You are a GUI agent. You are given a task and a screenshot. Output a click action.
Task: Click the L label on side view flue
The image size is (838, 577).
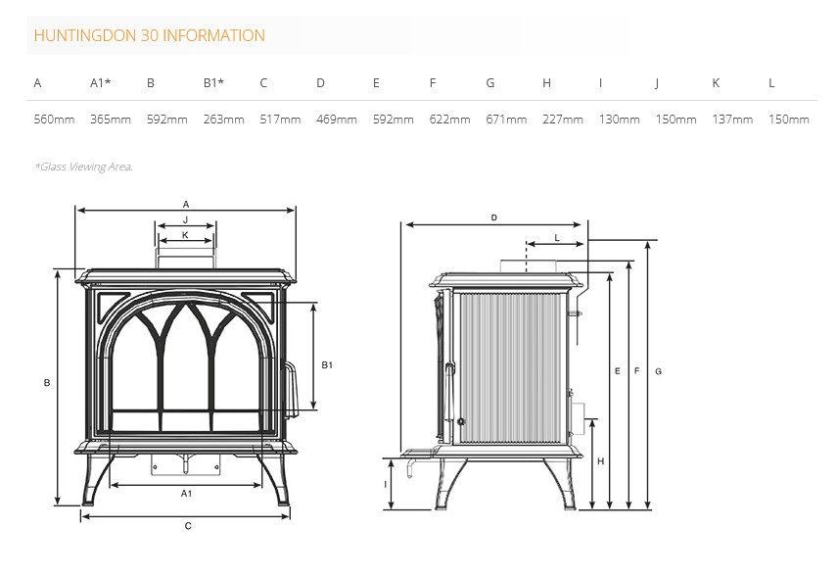point(556,238)
